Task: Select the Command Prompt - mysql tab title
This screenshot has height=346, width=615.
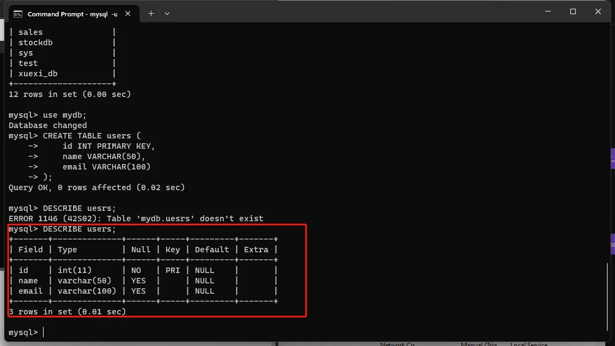Action: 72,14
